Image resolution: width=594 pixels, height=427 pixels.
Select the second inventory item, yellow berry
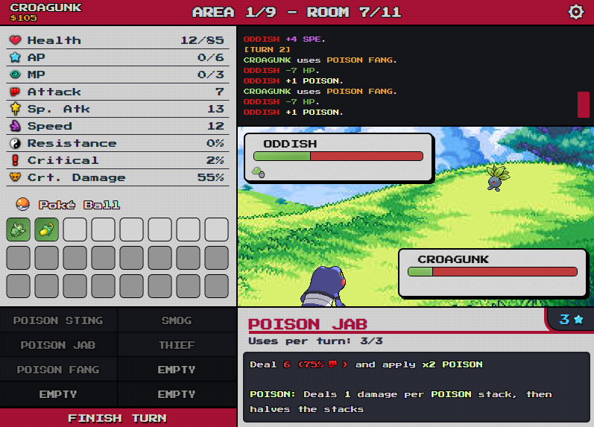point(47,230)
